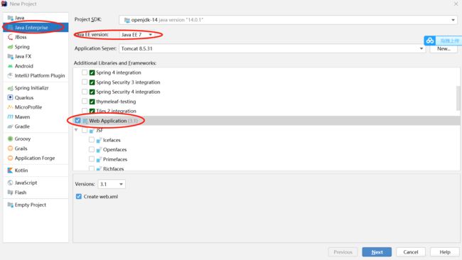This screenshot has width=462, height=260.
Task: Select Java Enterprise project category
Action: tap(36, 28)
